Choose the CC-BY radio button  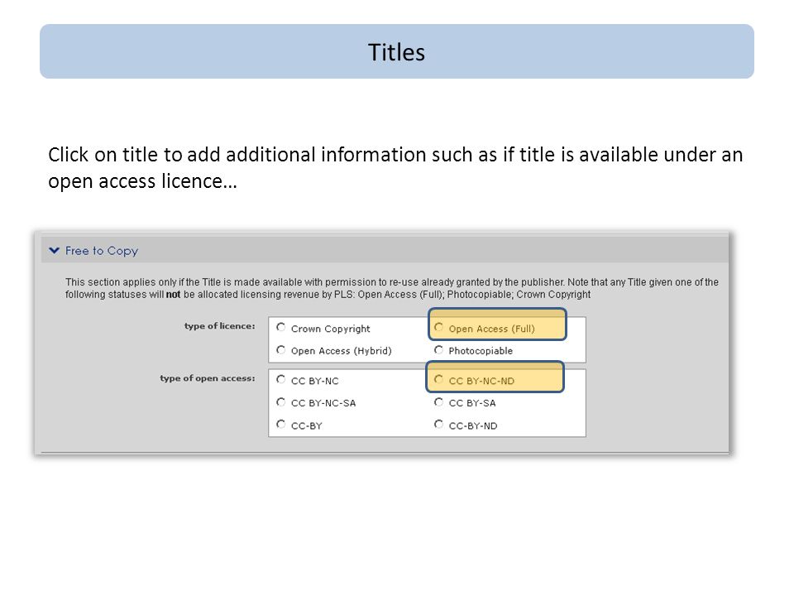281,424
